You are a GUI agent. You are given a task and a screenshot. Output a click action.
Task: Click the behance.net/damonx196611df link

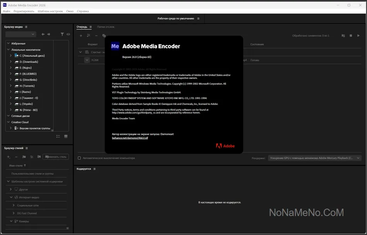(130, 138)
